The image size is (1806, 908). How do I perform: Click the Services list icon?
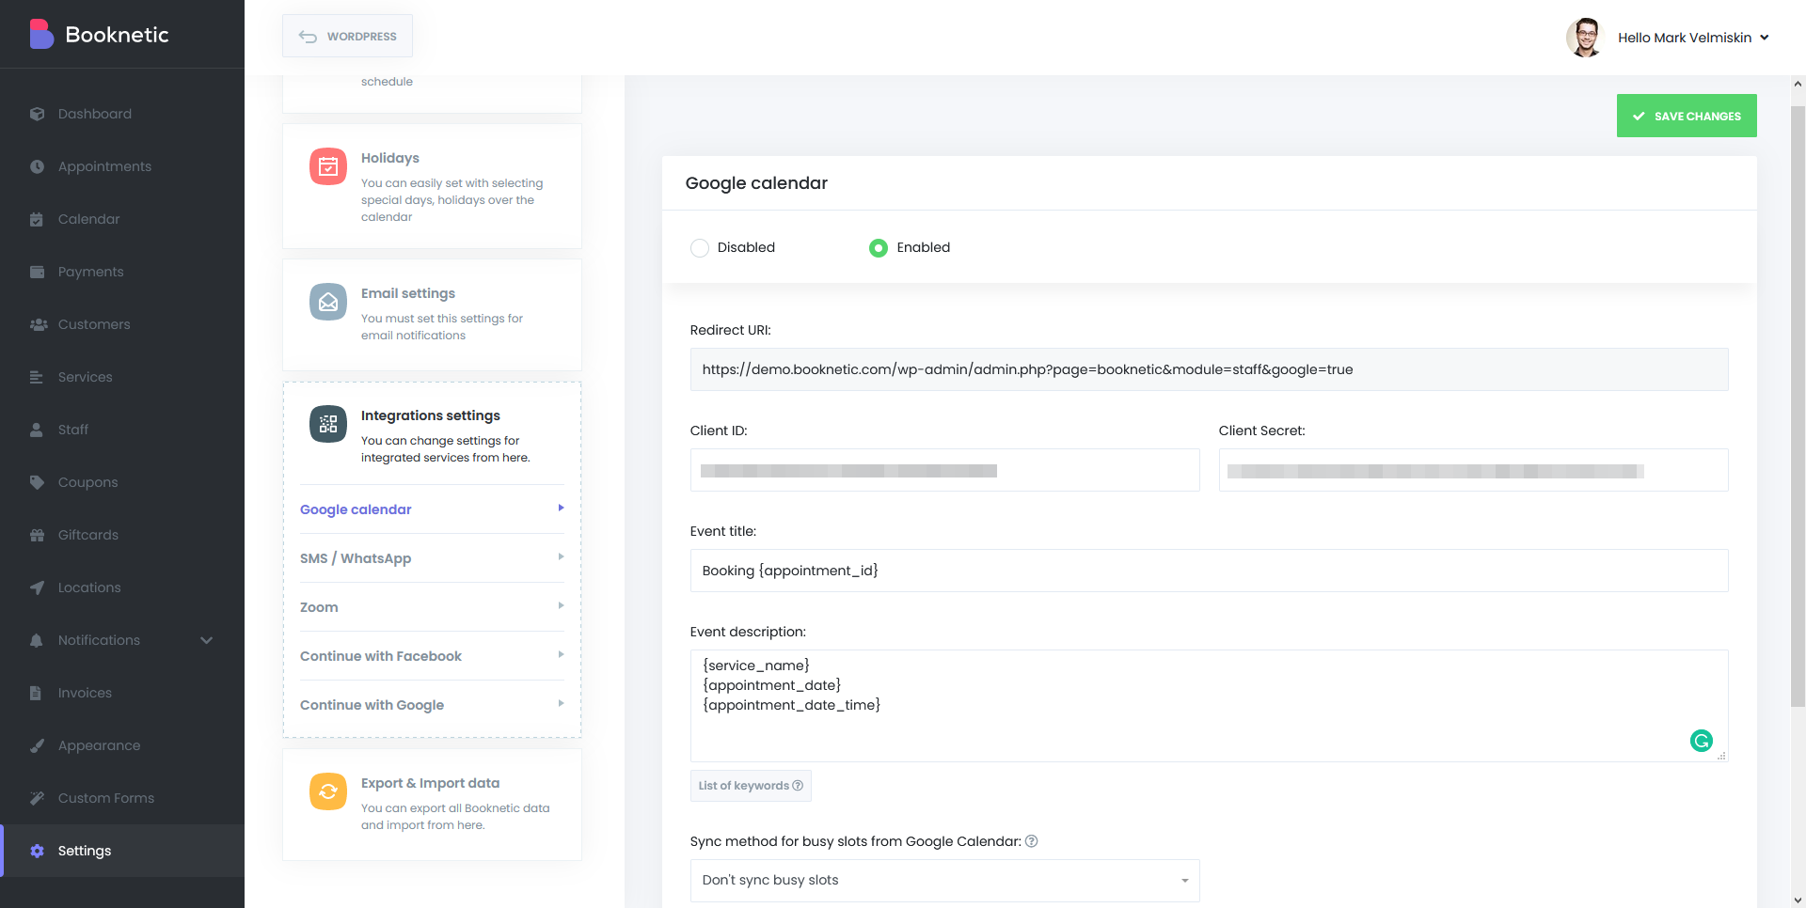click(x=37, y=377)
